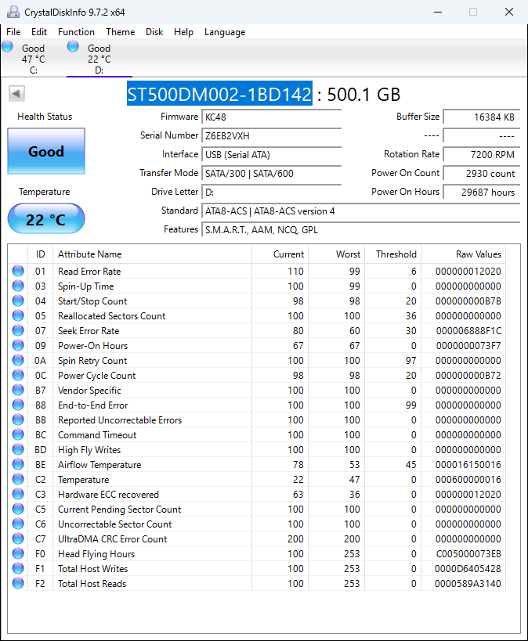This screenshot has width=528, height=641.
Task: Click the Drive Letter field D:
Action: click(271, 192)
